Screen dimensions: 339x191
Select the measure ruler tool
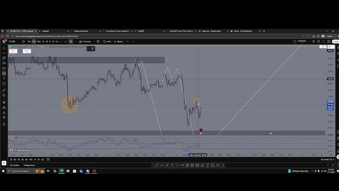coord(4,90)
